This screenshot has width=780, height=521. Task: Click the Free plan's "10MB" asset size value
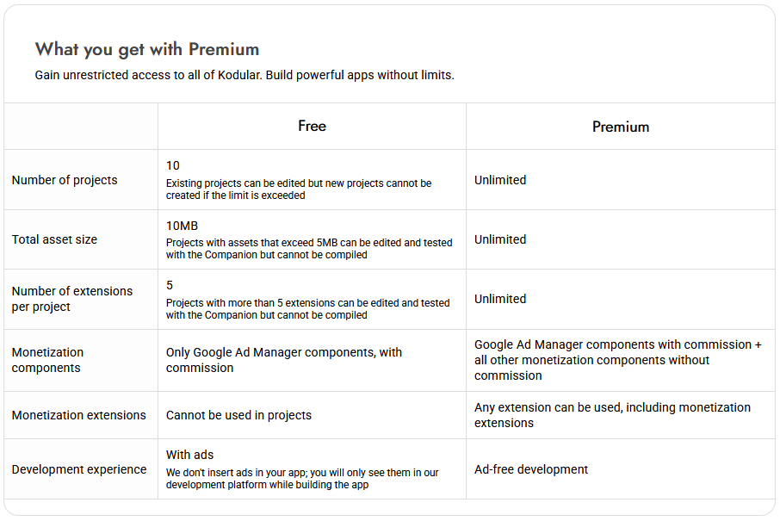[x=182, y=226]
